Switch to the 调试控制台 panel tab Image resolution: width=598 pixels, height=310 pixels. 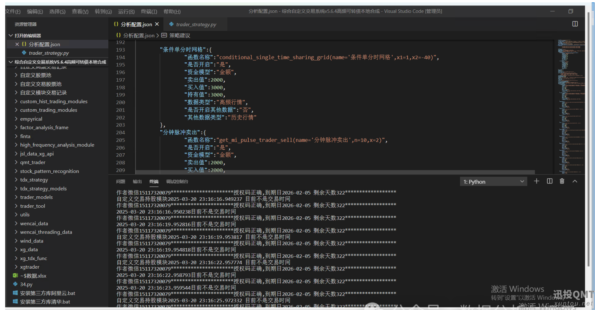click(177, 182)
